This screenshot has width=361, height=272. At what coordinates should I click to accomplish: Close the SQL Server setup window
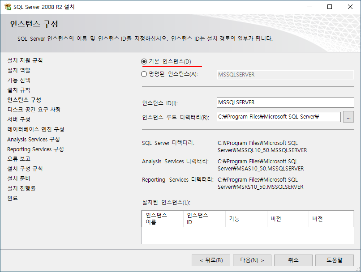click(350, 7)
